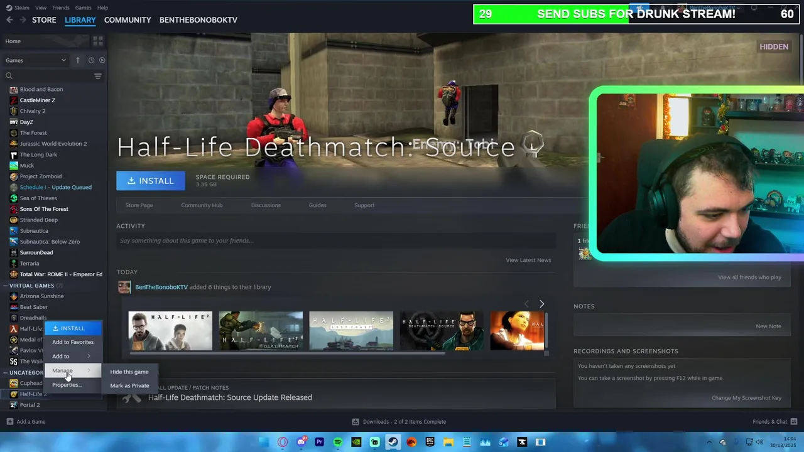This screenshot has height=452, width=804.
Task: Select Arizona Sunshine in Virtual Games
Action: [41, 296]
